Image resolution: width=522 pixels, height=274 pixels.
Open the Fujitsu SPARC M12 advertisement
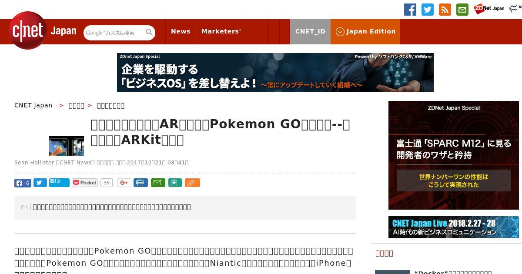click(x=454, y=155)
